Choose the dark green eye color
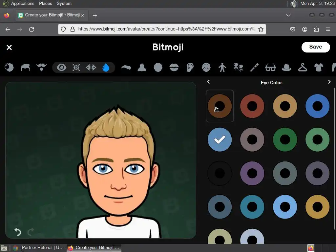This screenshot has width=336, height=252. [285, 139]
